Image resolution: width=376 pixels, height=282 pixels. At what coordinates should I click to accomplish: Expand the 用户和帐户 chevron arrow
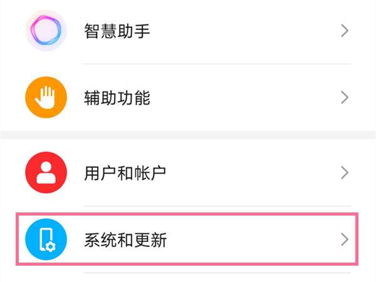coord(344,172)
